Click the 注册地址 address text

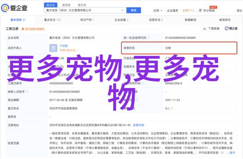point(90,125)
